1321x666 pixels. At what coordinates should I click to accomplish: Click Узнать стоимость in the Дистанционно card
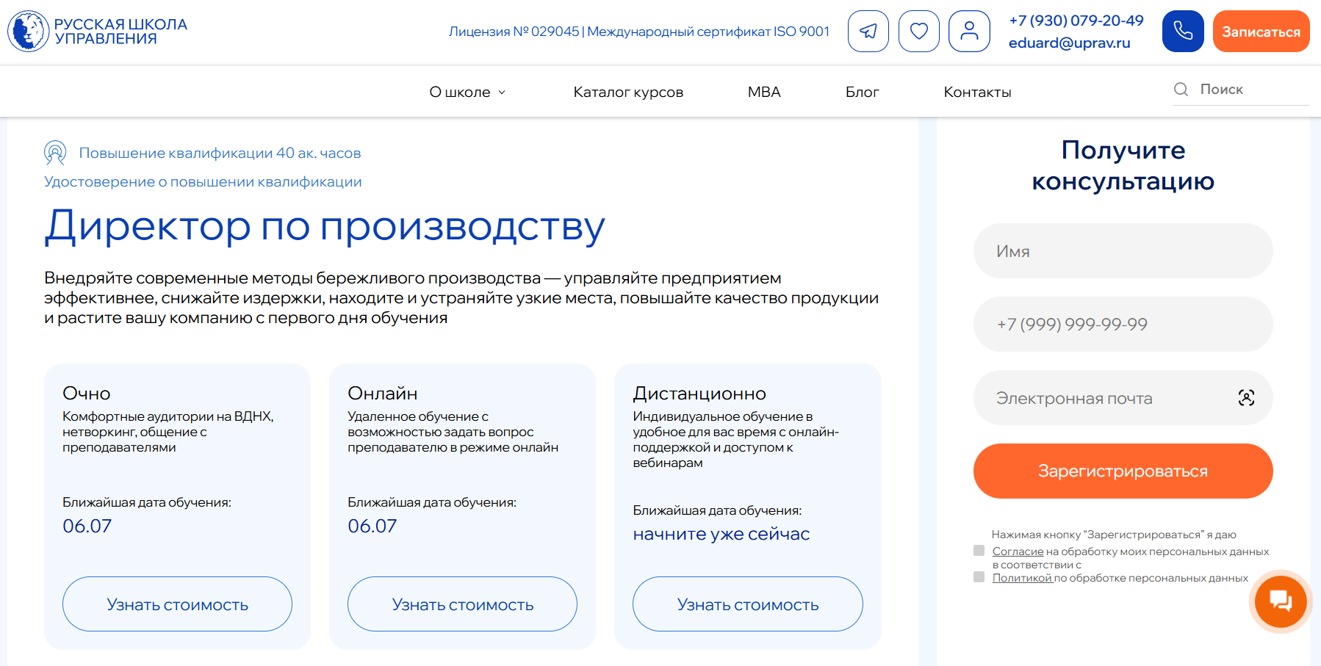tap(747, 604)
